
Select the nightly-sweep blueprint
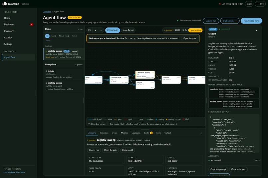click(x=64, y=86)
